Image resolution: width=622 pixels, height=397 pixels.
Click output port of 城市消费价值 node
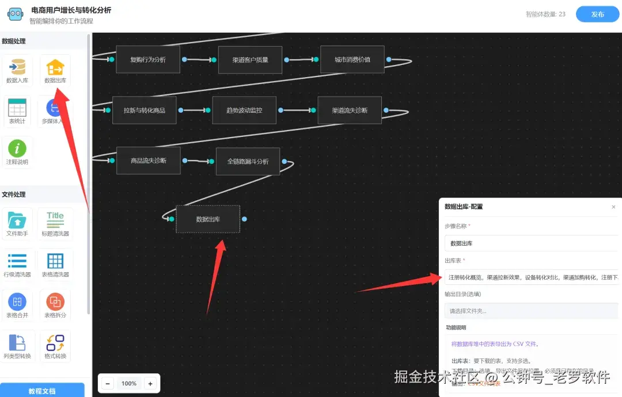coord(389,59)
